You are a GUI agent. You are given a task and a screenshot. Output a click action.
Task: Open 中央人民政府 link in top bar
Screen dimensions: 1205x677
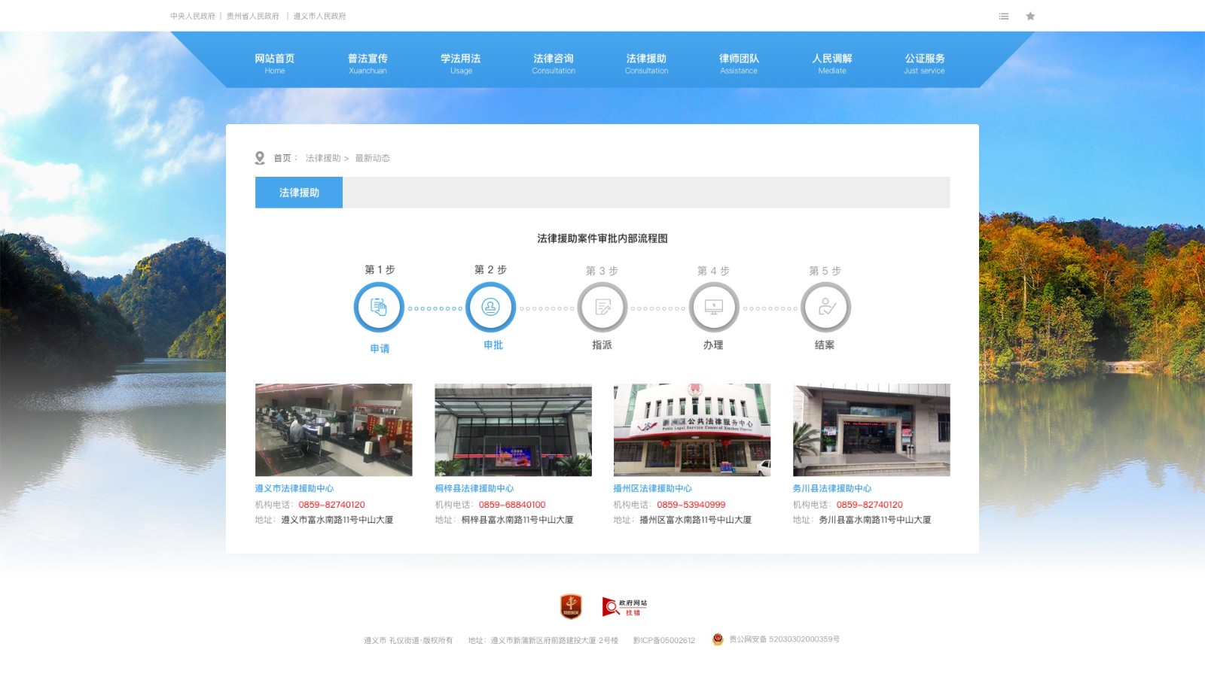(192, 16)
